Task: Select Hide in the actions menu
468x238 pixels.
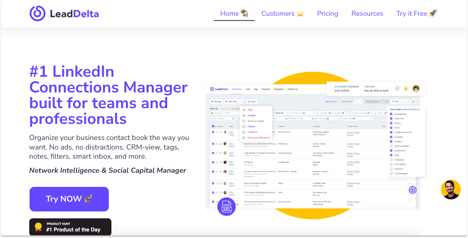Action: (250, 110)
